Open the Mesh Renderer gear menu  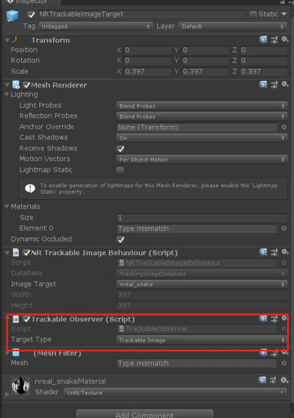click(285, 84)
